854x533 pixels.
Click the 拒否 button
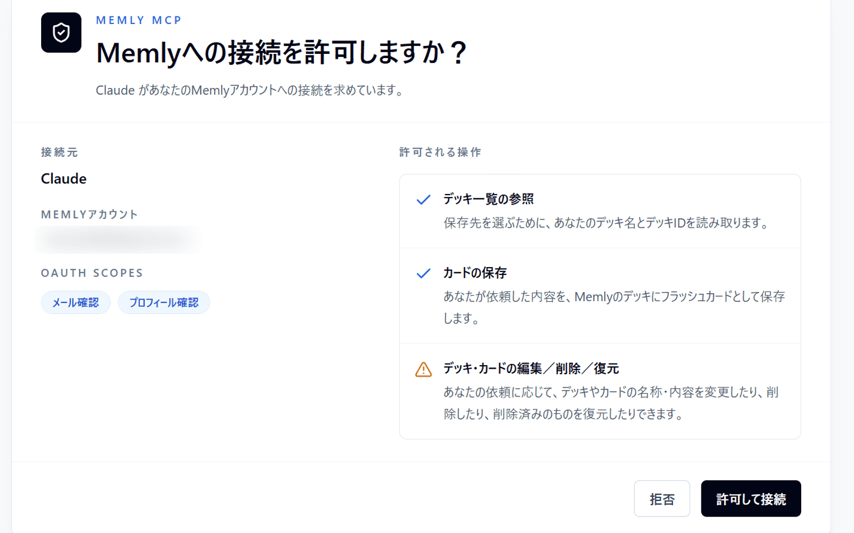662,498
